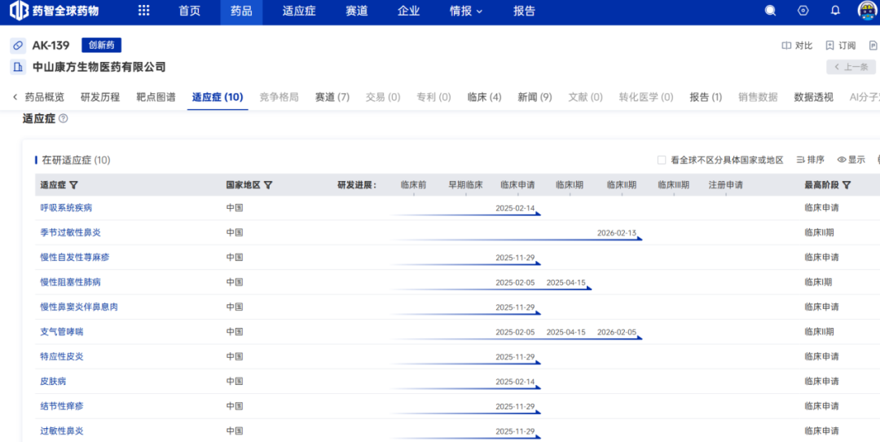Switch to 药品概览 tab
The width and height of the screenshot is (880, 442).
click(44, 97)
